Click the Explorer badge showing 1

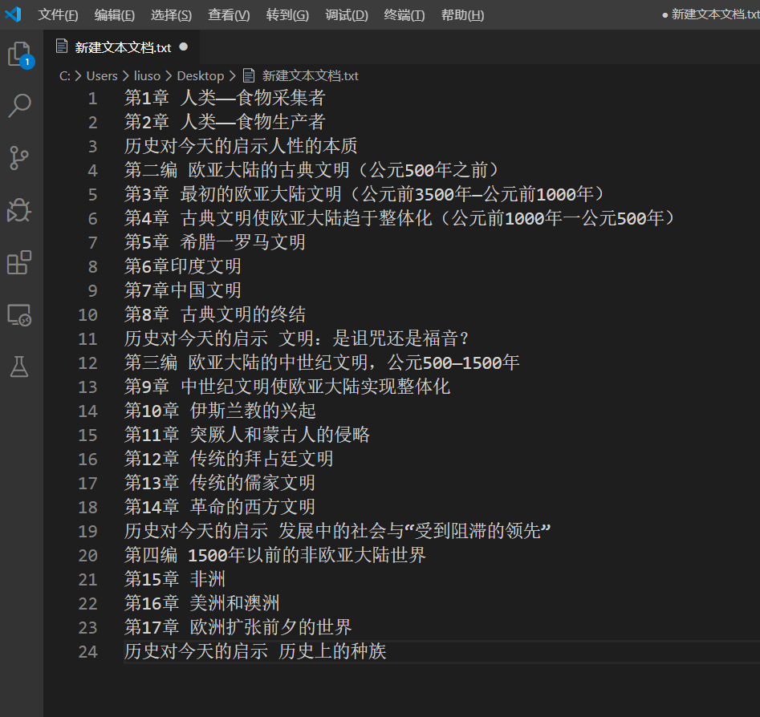[x=27, y=61]
